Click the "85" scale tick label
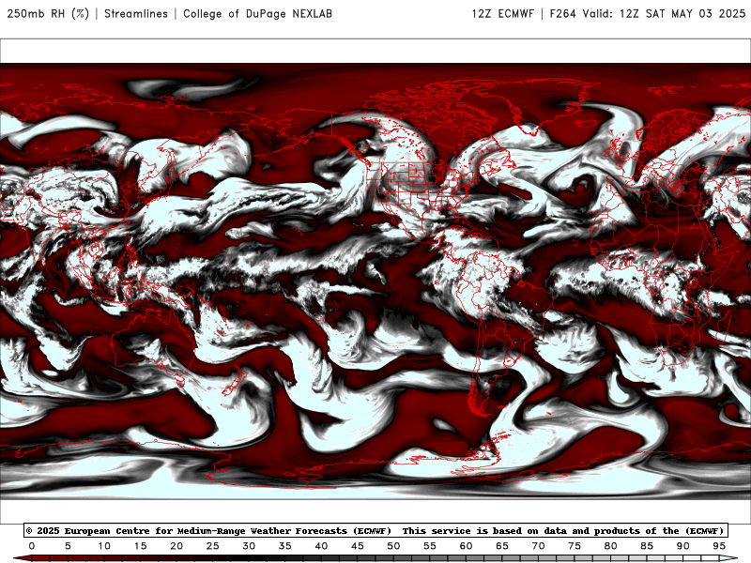This screenshot has width=751, height=563. point(647,546)
